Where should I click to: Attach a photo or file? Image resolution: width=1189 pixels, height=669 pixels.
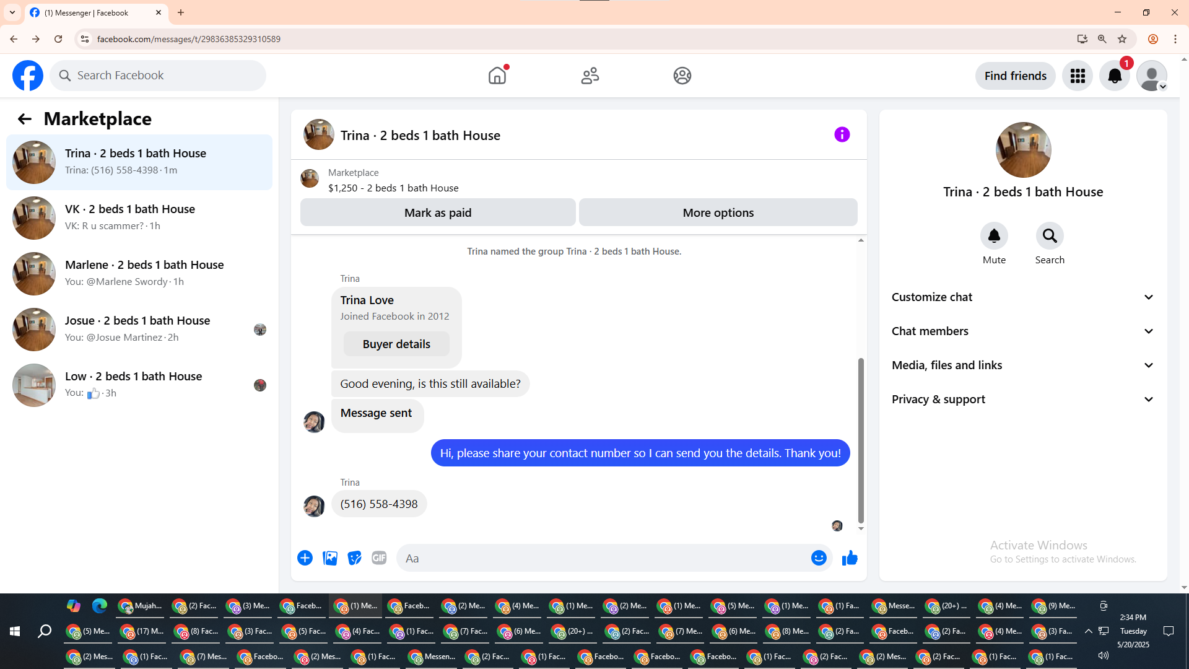(330, 558)
